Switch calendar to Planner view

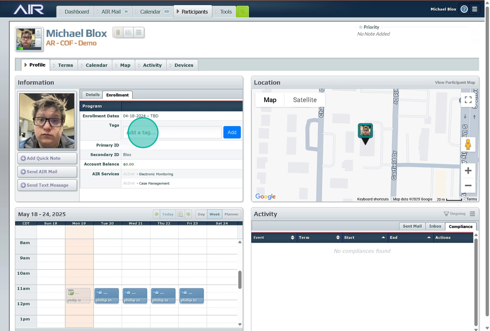point(231,214)
